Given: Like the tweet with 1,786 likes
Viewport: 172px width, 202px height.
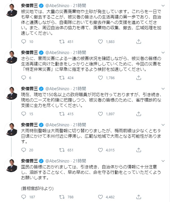Looking at the screenshot, I should coord(100,78).
